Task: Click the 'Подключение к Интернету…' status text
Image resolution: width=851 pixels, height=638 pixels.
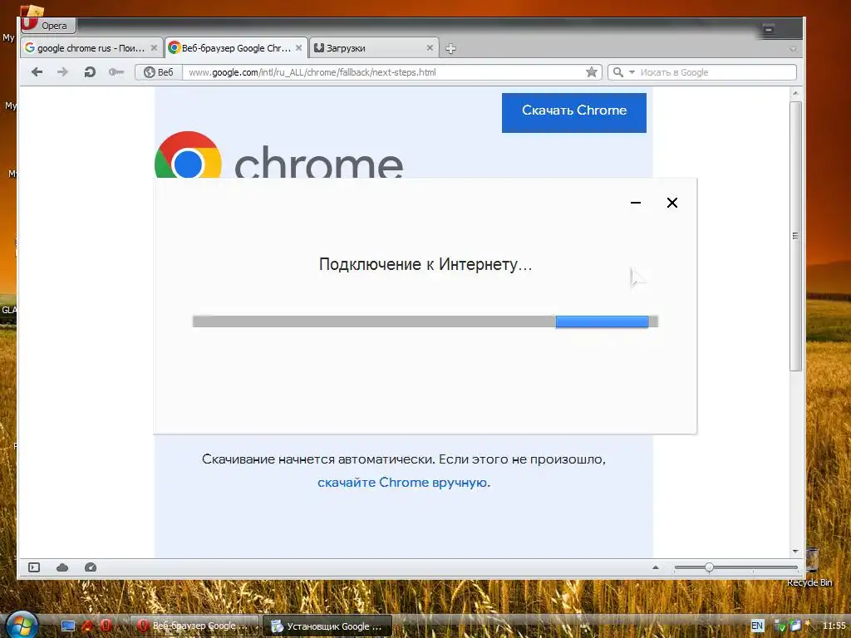Action: (x=425, y=264)
